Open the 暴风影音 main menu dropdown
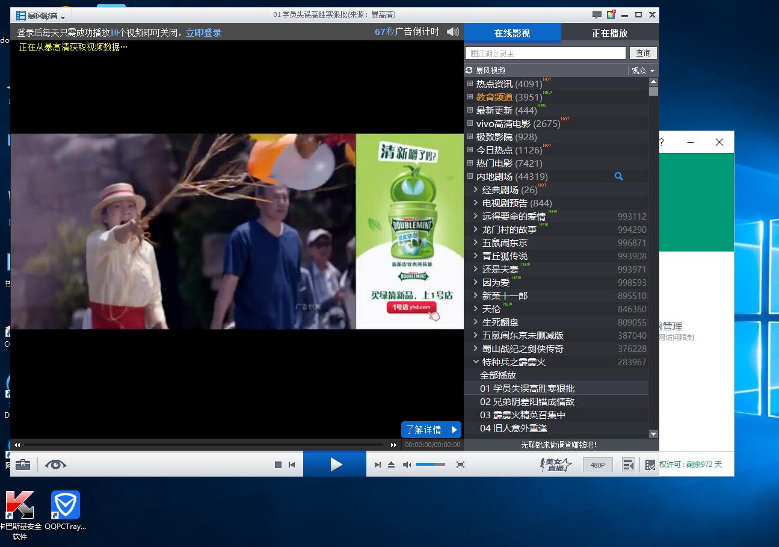Image resolution: width=779 pixels, height=547 pixels. [x=41, y=16]
